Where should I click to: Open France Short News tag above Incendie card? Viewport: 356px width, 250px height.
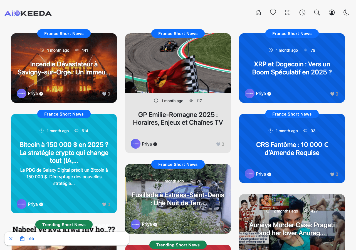pyautogui.click(x=64, y=34)
